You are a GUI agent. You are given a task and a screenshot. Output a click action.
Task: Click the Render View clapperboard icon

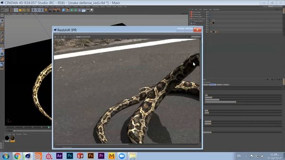[x=50, y=10]
